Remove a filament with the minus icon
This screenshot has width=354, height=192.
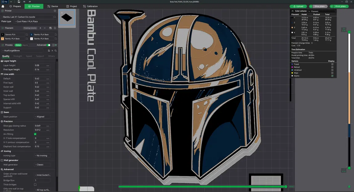[45, 28]
